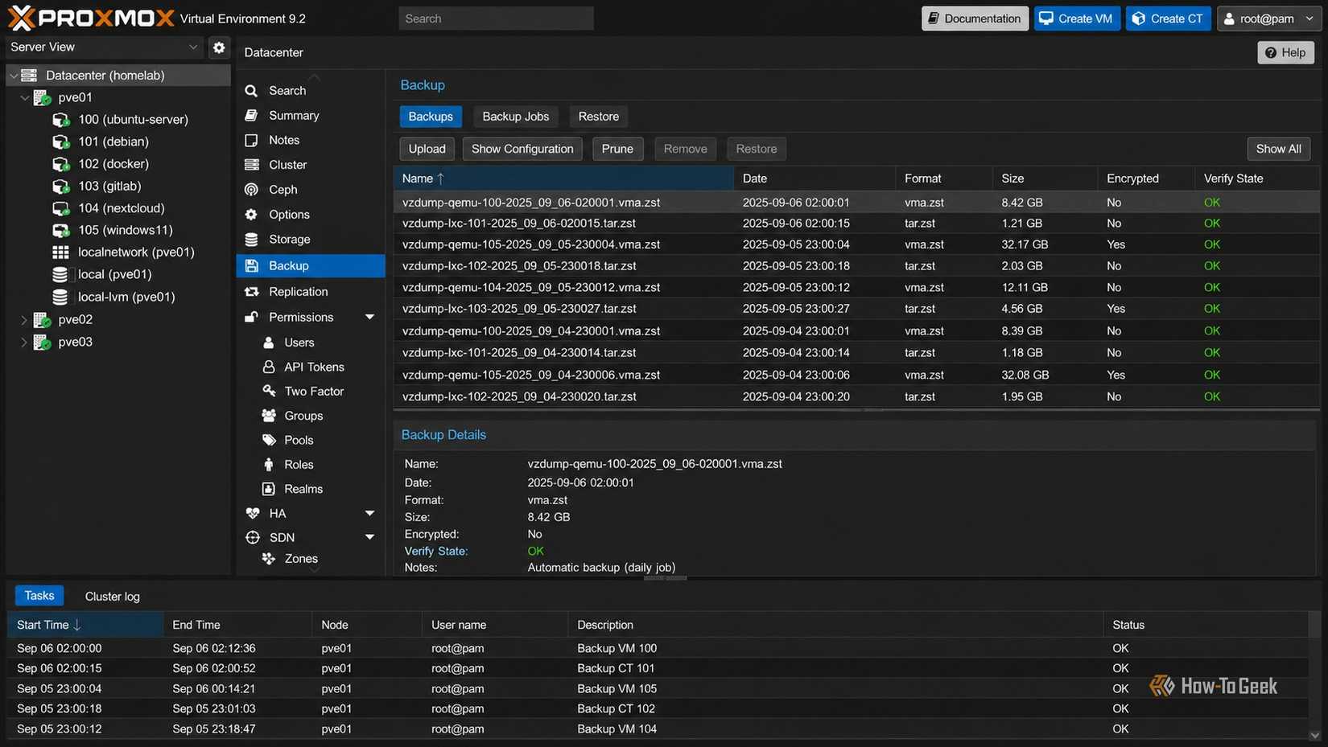1328x747 pixels.
Task: Select container 101 (debian) icon
Action: tap(61, 142)
